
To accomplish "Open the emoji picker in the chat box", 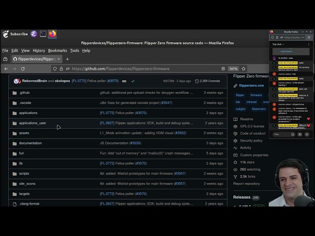I will (293, 134).
